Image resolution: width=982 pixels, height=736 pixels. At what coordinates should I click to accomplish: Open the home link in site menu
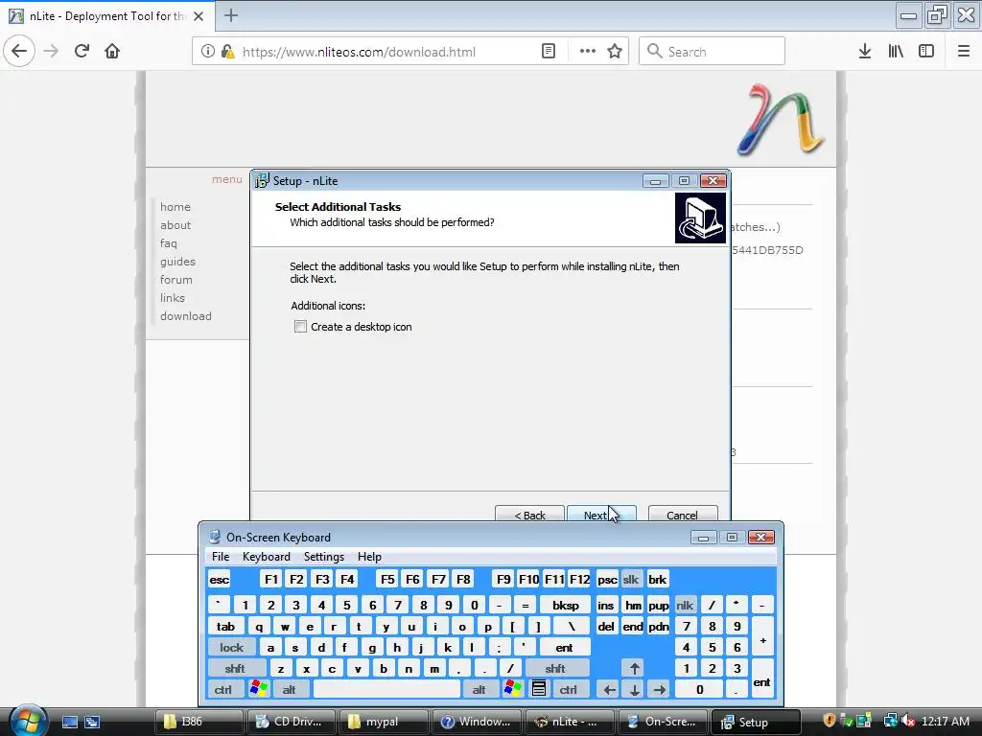(x=175, y=207)
